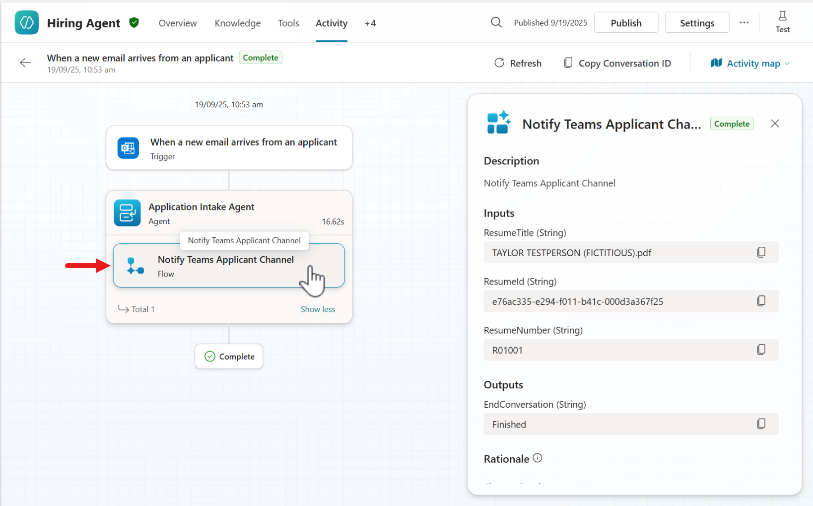Copy the ResumeId input value
Viewport: 813px width, 506px height.
pos(761,301)
